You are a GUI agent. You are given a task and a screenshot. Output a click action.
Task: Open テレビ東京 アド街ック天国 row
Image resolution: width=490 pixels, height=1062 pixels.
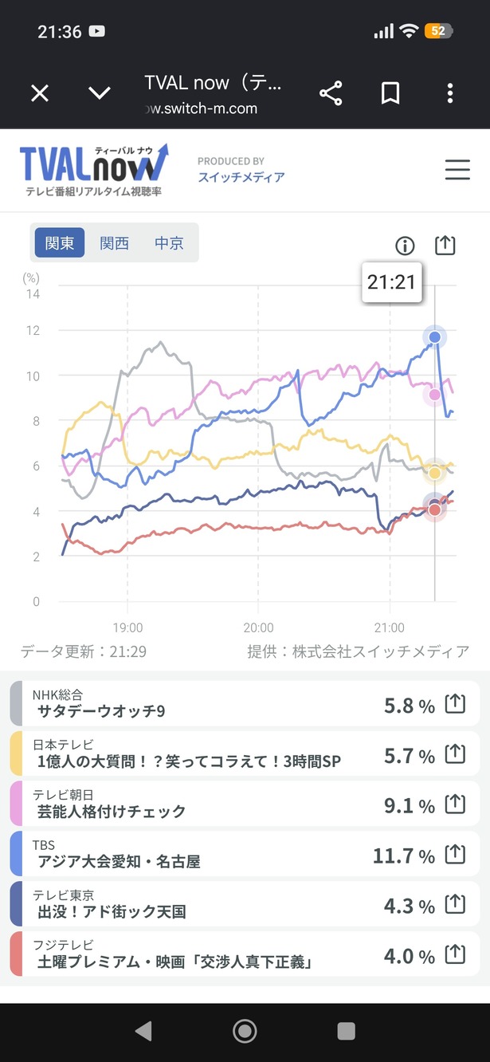(245, 905)
